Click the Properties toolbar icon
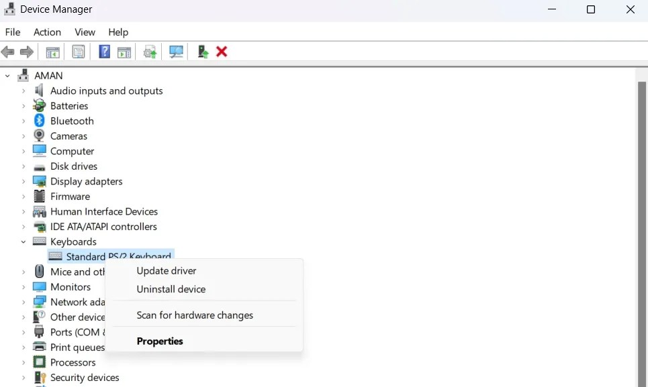This screenshot has height=387, width=648. (79, 52)
